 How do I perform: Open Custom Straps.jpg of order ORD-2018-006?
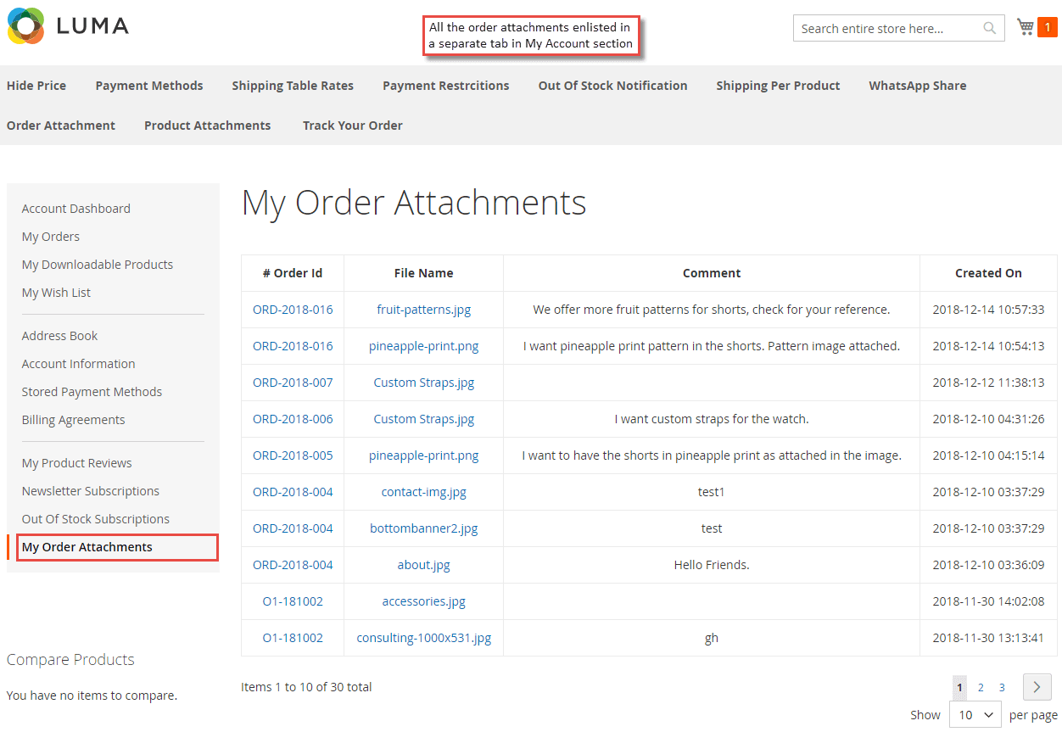click(x=423, y=419)
